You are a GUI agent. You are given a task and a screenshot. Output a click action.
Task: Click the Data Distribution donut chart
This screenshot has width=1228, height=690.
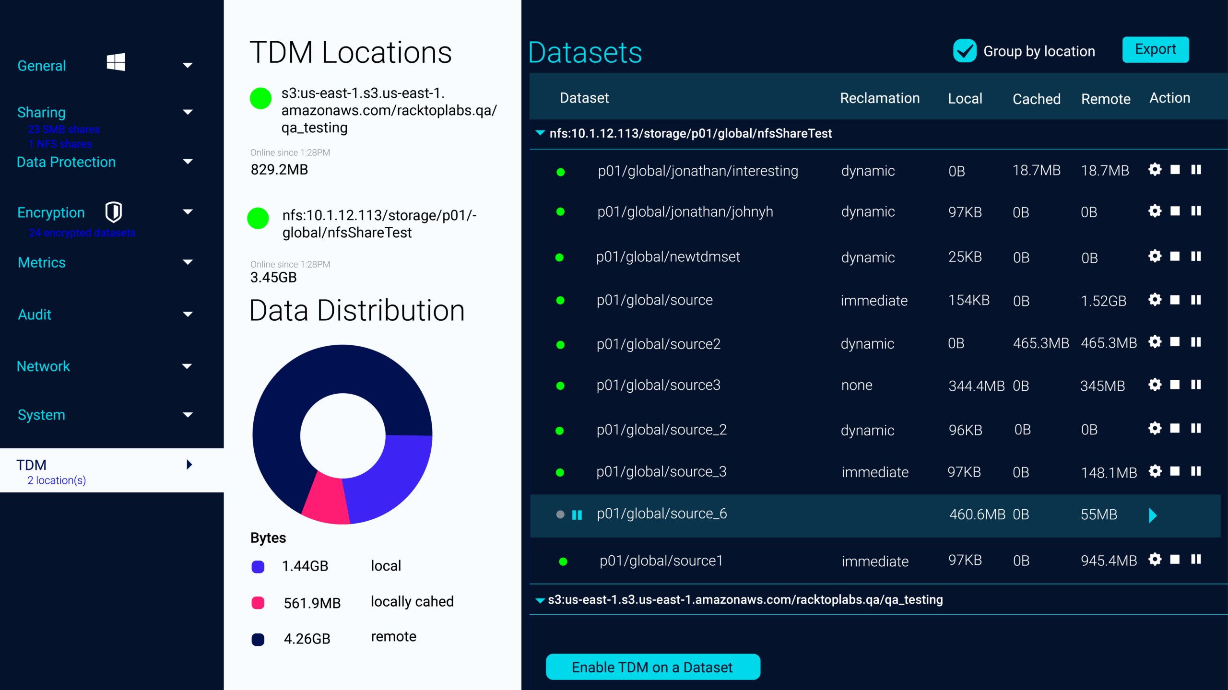tap(342, 434)
